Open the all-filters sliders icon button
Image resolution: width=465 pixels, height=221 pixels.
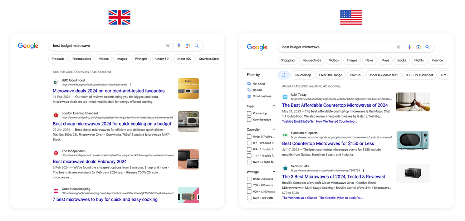pyautogui.click(x=284, y=75)
